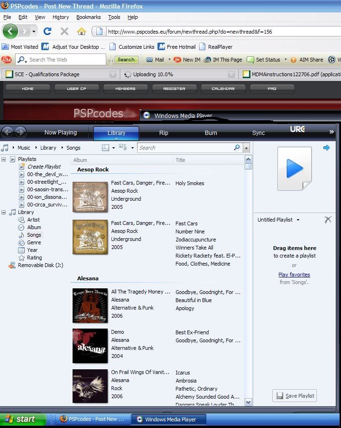This screenshot has height=428, width=341.
Task: Click USER CP on PSPcodes navigation
Action: click(76, 89)
